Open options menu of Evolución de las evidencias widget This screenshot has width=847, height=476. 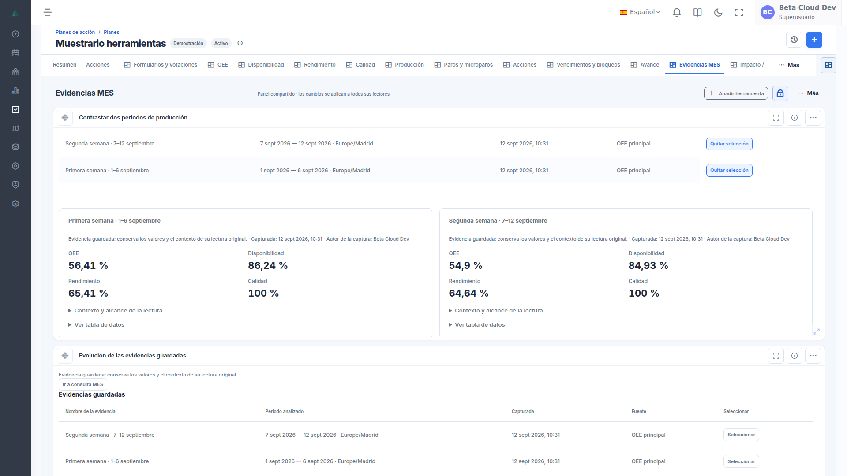pos(813,356)
